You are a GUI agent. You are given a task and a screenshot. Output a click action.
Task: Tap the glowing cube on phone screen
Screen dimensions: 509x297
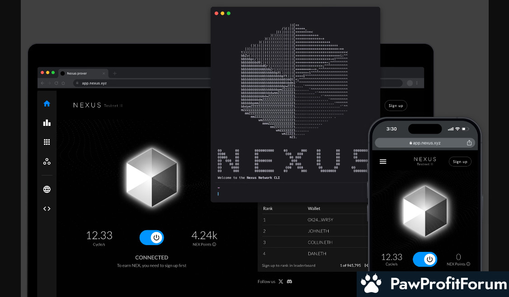tap(425, 211)
